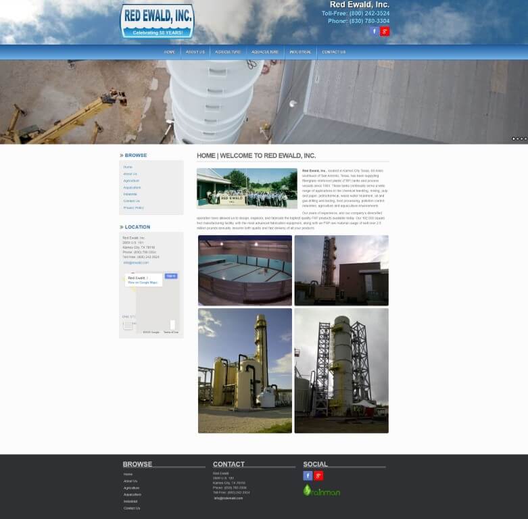
Task: Open Privacy Policy link in the sidebar
Action: (133, 207)
